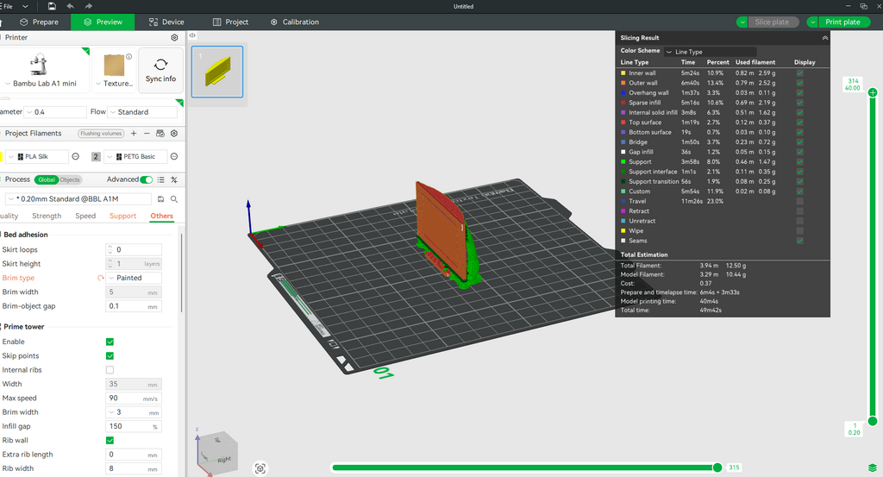This screenshot has height=477, width=883.
Task: Click the Sync info button
Action: point(160,70)
